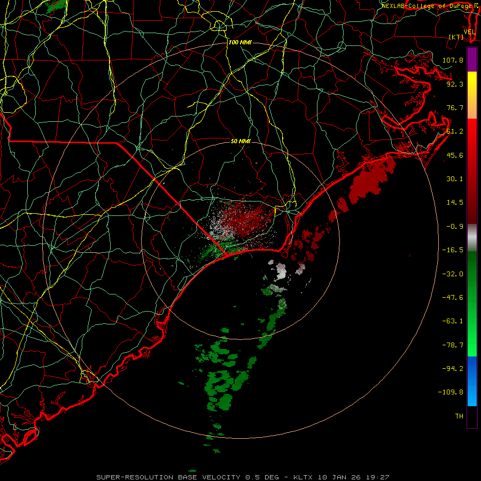
Task: Click the 107.8 legend value
Action: coord(453,60)
